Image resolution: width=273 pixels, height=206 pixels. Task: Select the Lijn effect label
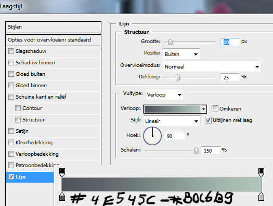pos(21,177)
